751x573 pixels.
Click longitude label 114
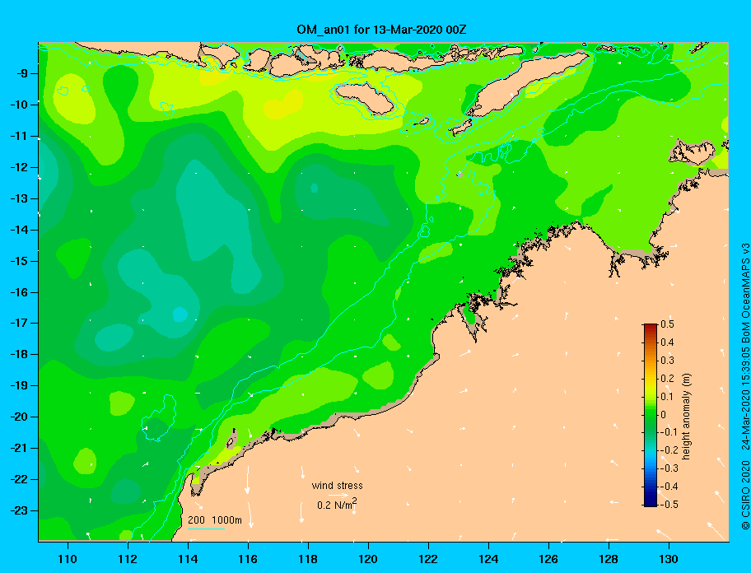188,559
